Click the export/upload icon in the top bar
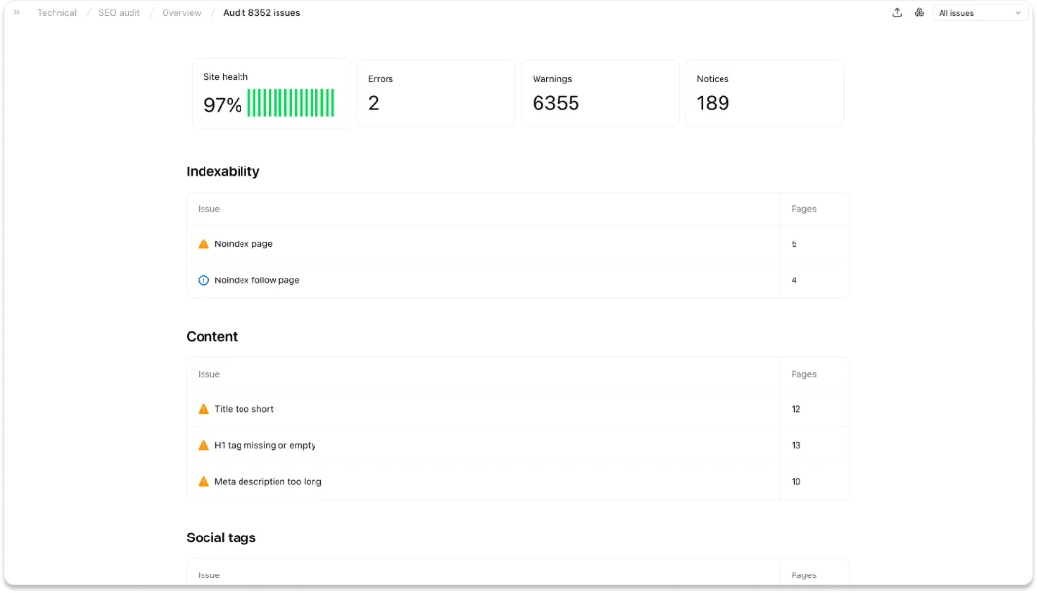This screenshot has height=593, width=1037. pos(897,12)
